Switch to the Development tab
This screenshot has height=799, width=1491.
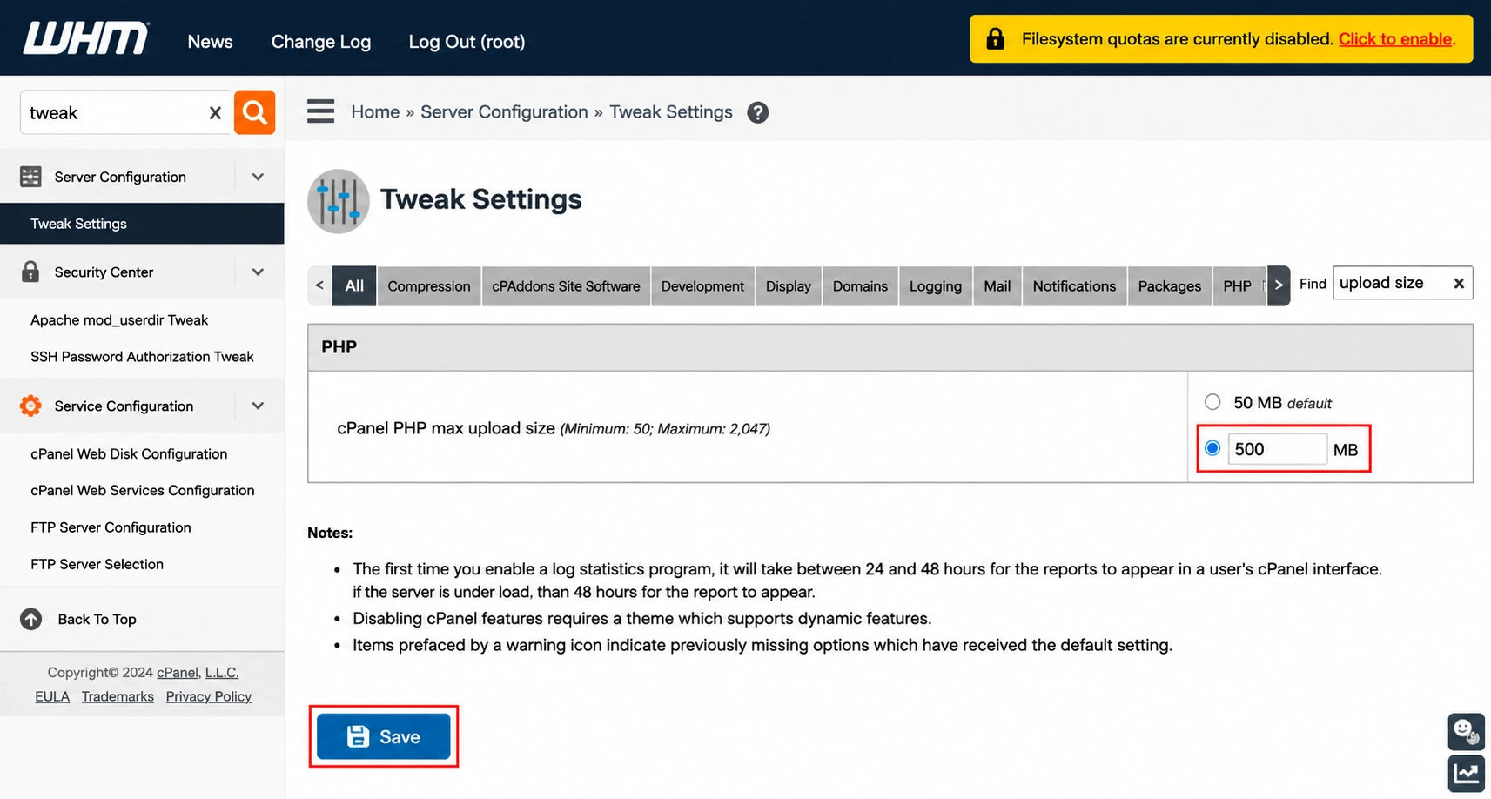(x=702, y=285)
